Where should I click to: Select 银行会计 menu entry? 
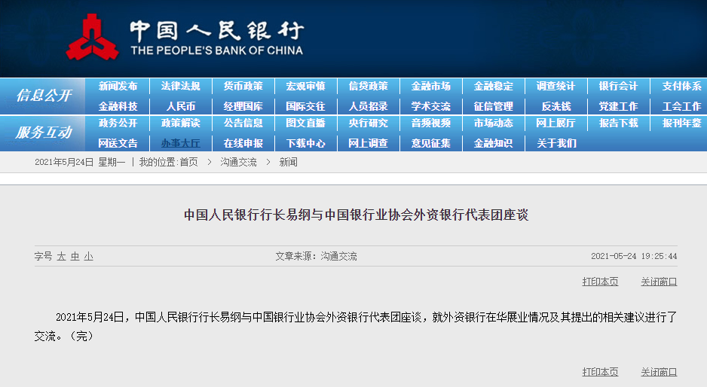[619, 86]
